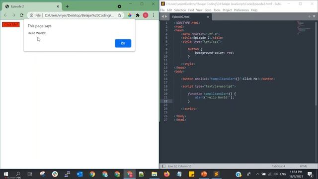
Task: Open the Chrome profile avatar B
Action: [x=146, y=15]
